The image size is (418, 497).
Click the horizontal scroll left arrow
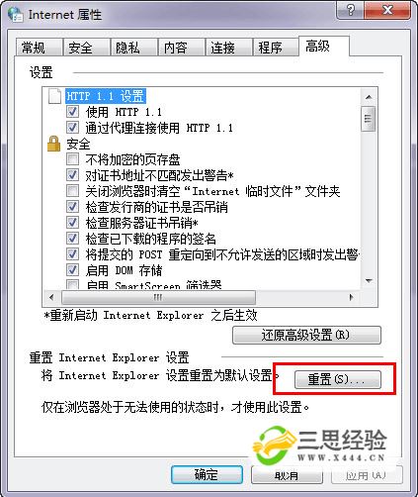[51, 297]
